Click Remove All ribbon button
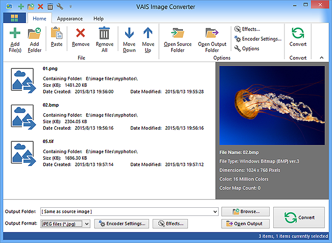The width and height of the screenshot is (332, 243). pyautogui.click(x=105, y=40)
